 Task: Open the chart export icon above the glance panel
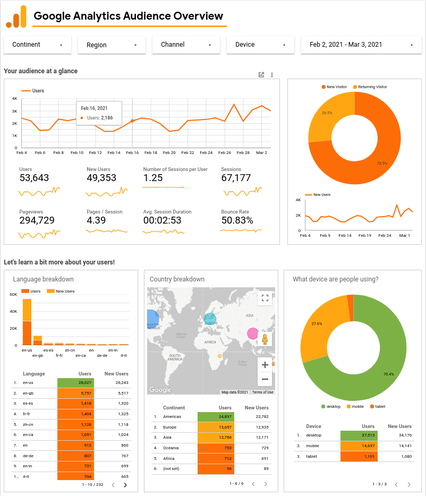click(261, 75)
